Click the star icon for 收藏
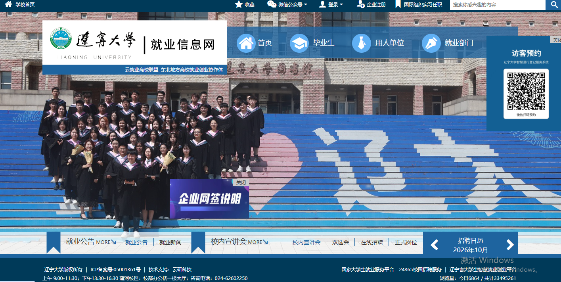Image resolution: width=561 pixels, height=282 pixels. [239, 4]
